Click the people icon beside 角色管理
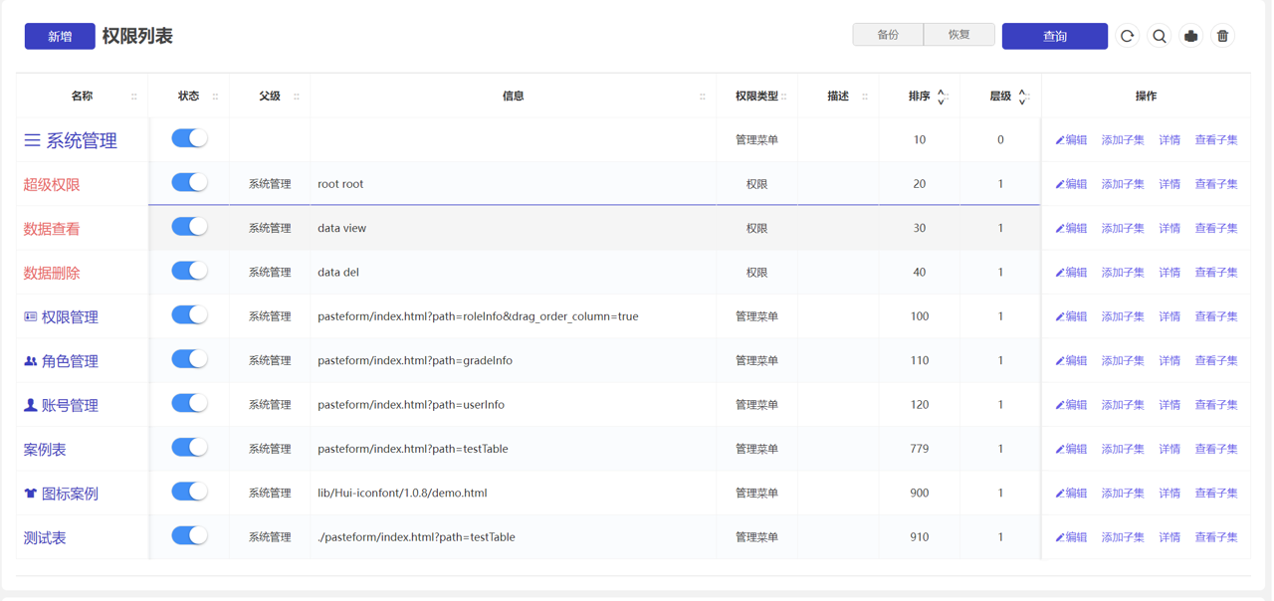 click(x=31, y=361)
